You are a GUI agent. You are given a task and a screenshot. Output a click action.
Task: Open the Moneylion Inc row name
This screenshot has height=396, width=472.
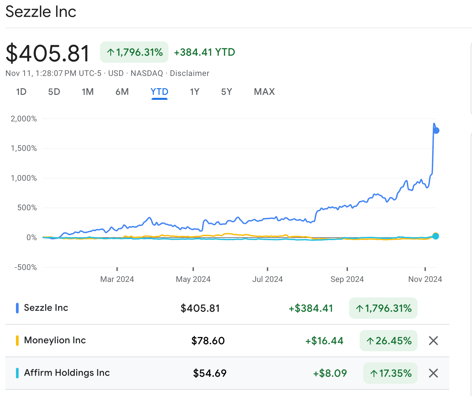tap(55, 340)
